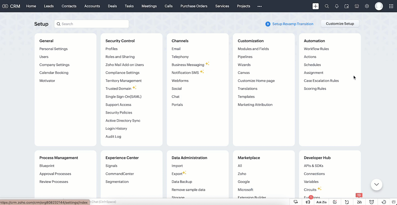397x205 pixels.
Task: Open global search magnifier in top bar
Action: [x=327, y=6]
